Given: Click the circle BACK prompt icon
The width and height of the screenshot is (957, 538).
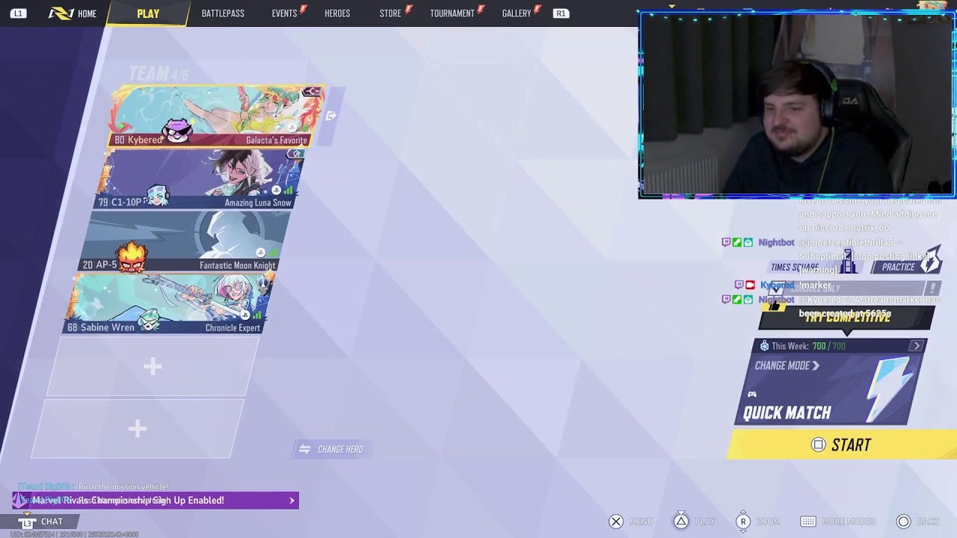Looking at the screenshot, I should pos(904,522).
